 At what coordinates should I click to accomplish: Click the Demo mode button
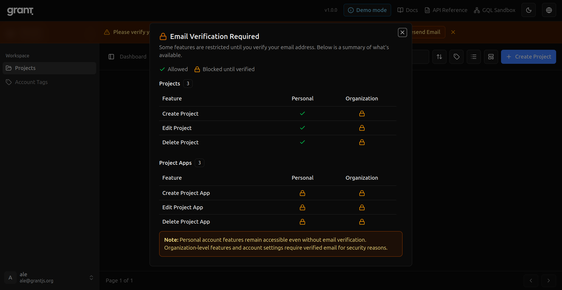click(367, 10)
